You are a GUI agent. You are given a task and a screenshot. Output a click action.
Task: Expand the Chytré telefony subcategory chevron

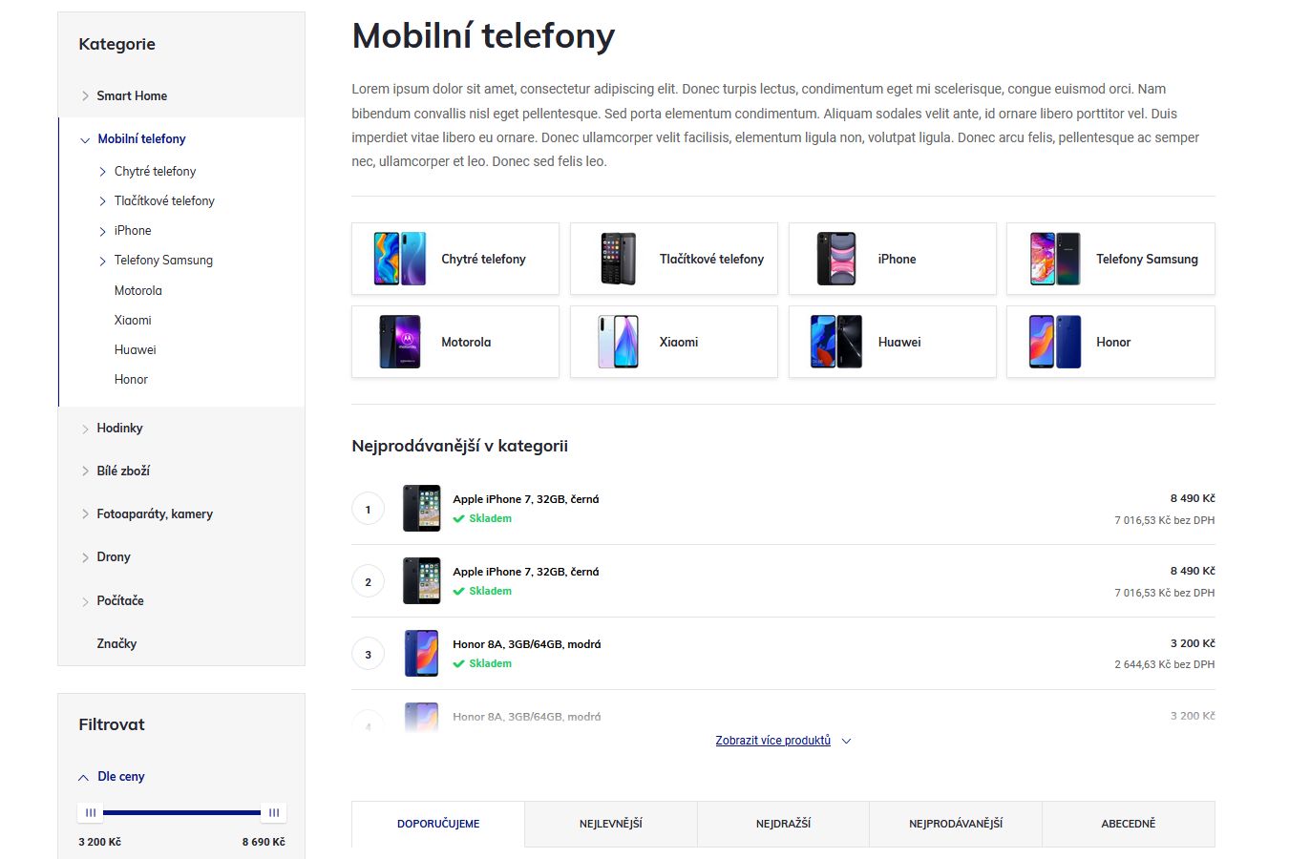click(x=102, y=172)
